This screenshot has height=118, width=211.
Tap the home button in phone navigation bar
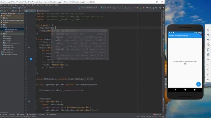(185, 90)
